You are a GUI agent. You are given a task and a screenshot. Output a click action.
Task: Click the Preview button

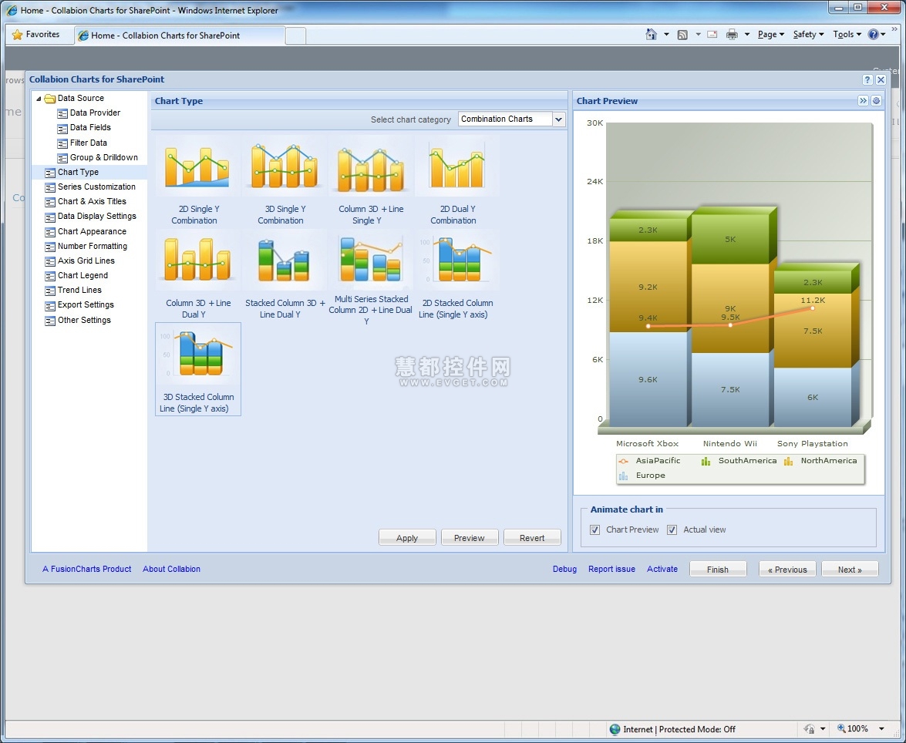469,538
